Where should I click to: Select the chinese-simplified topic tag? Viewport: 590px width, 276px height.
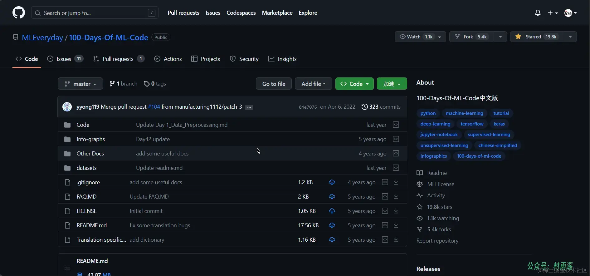pos(497,145)
